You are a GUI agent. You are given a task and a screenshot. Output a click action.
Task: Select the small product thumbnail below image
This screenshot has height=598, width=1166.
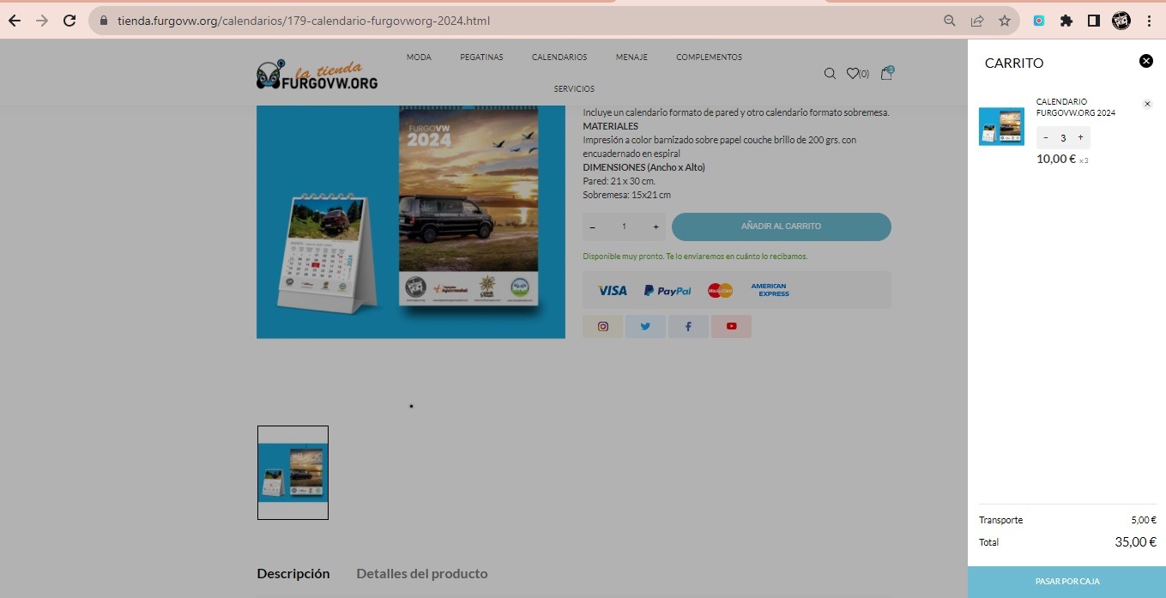pyautogui.click(x=293, y=473)
